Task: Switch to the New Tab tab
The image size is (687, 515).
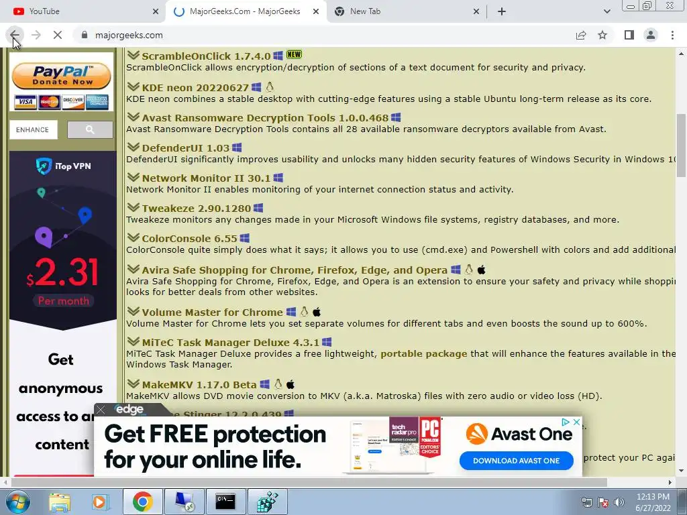Action: pos(406,11)
